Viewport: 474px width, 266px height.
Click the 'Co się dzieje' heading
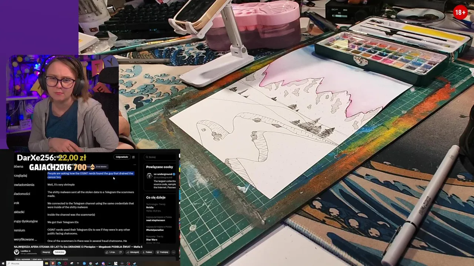tap(156, 197)
